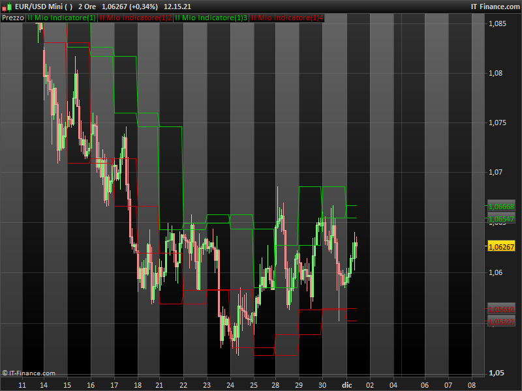Click the 08 date label on time axis
522x391 pixels.
472,385
